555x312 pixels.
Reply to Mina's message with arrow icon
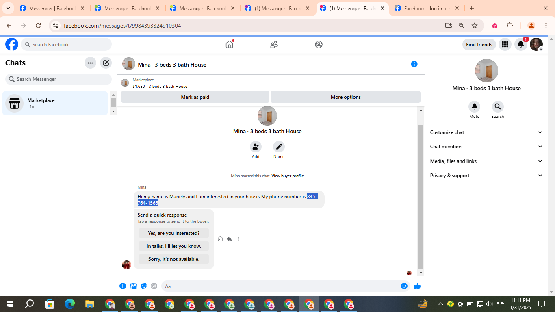(229, 239)
